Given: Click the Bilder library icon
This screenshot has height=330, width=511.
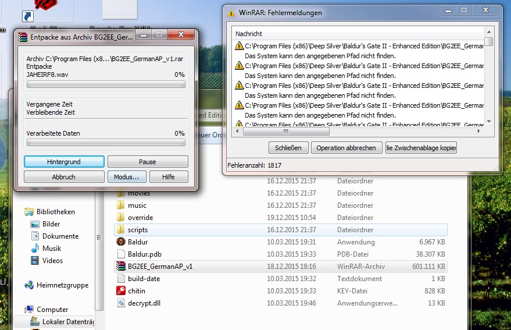Looking at the screenshot, I should 35,224.
